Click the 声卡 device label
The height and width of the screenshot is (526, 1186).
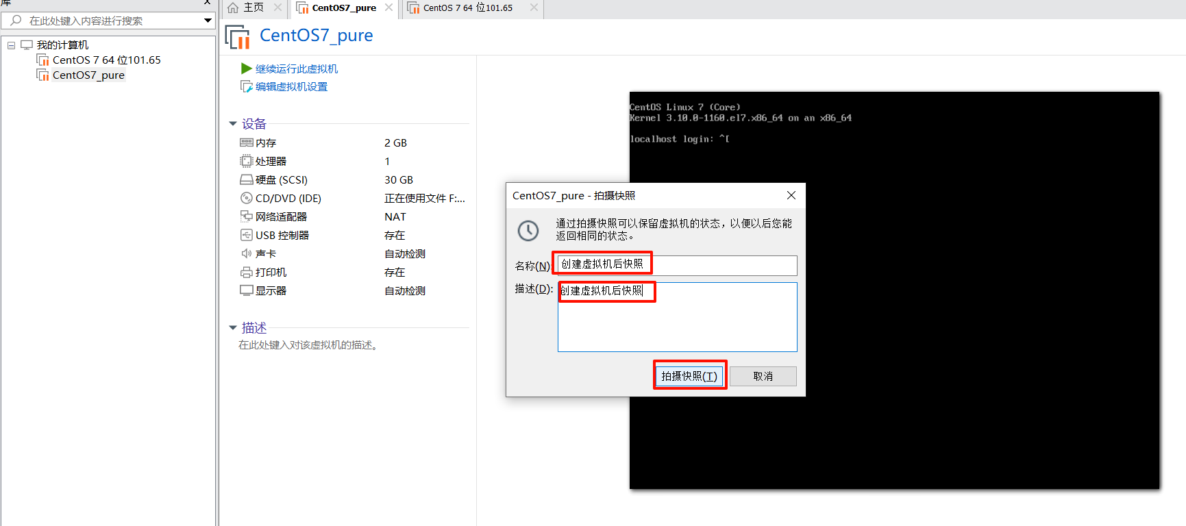[x=266, y=253]
